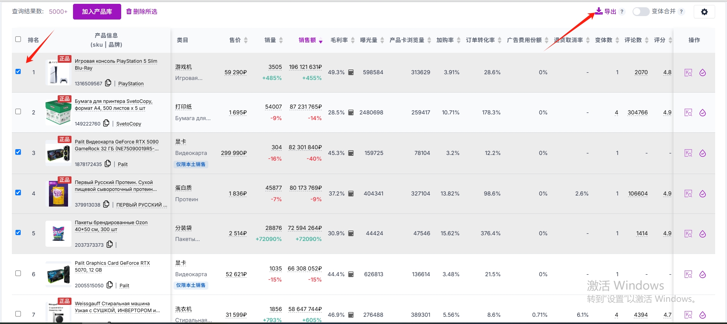Toggle the select-all header checkbox
Screen dimensions: 727x324
click(18, 39)
